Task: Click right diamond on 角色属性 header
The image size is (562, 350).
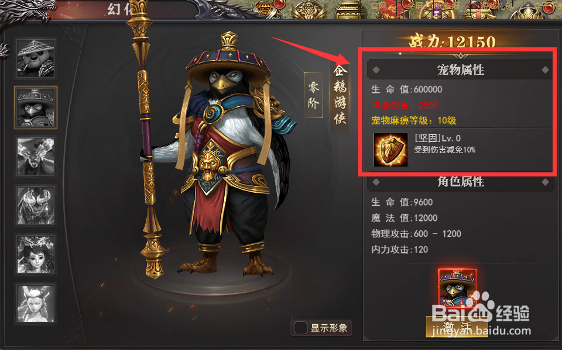Action: [545, 182]
